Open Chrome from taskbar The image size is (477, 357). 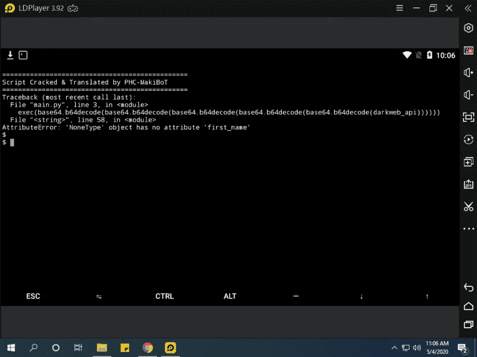pyautogui.click(x=148, y=348)
